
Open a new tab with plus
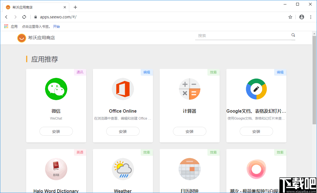tap(75, 7)
